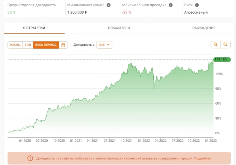
Task: Switch to the О СТРАТЕГИИ tab
Action: click(x=34, y=28)
